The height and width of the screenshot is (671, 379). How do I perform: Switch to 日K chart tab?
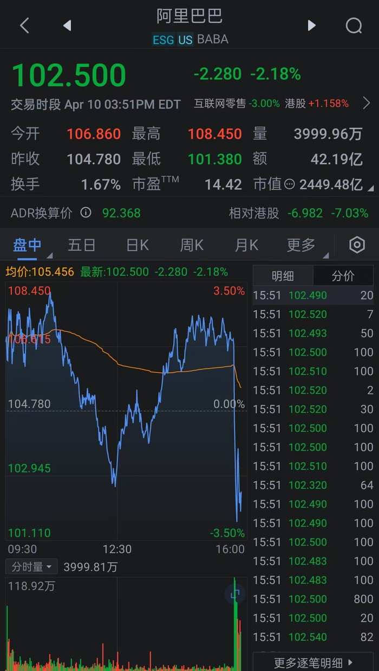(137, 245)
